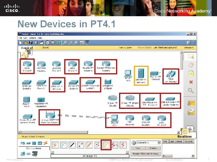The image size is (217, 162).
Task: Select the Delete tool red X
Action: (191, 82)
